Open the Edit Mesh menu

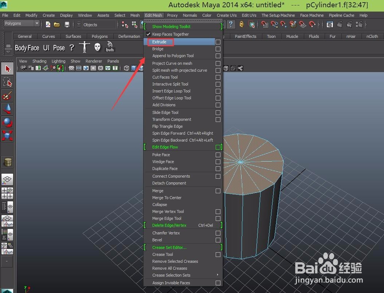point(153,15)
